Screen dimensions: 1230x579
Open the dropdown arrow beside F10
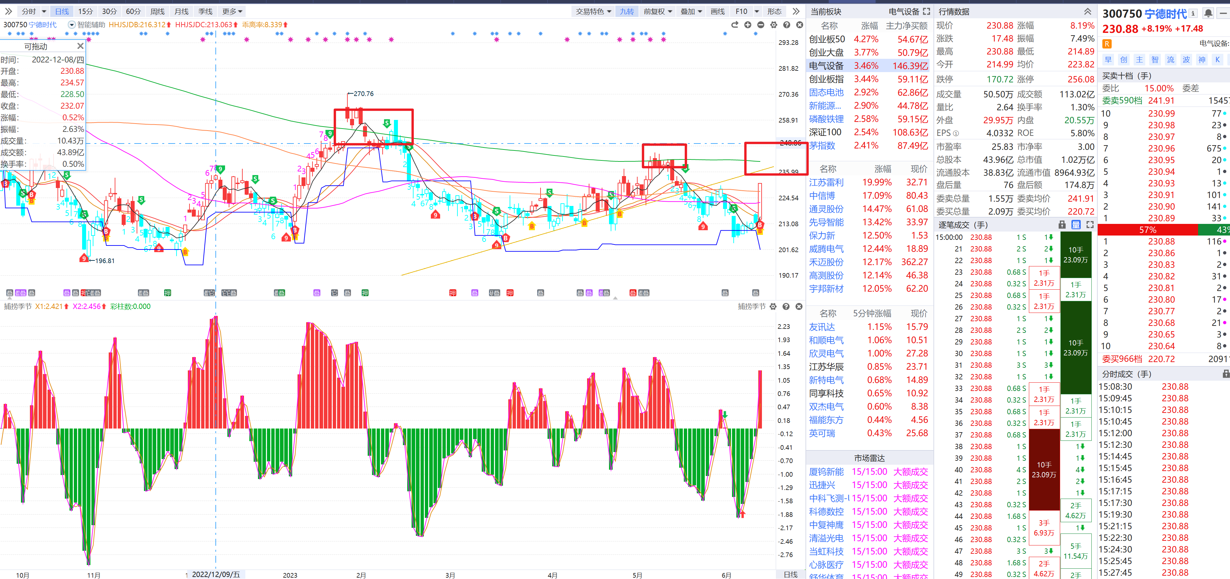[757, 11]
